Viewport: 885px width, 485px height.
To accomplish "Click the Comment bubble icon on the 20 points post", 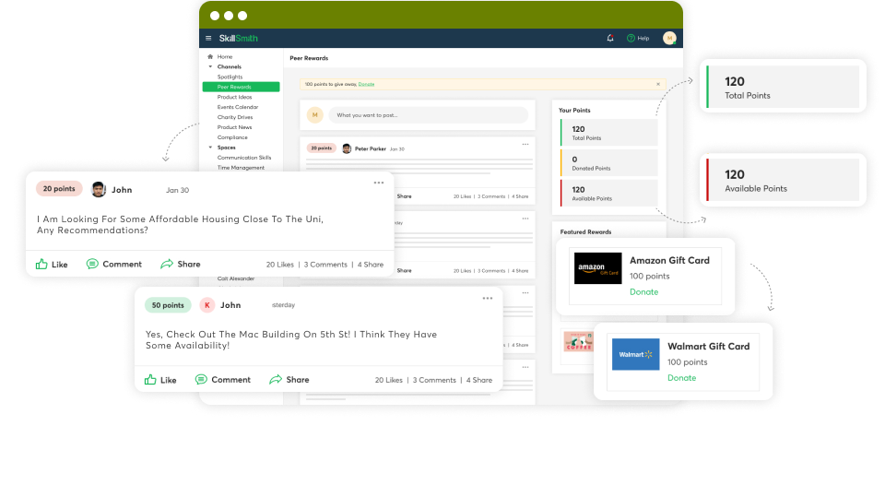I will (92, 264).
